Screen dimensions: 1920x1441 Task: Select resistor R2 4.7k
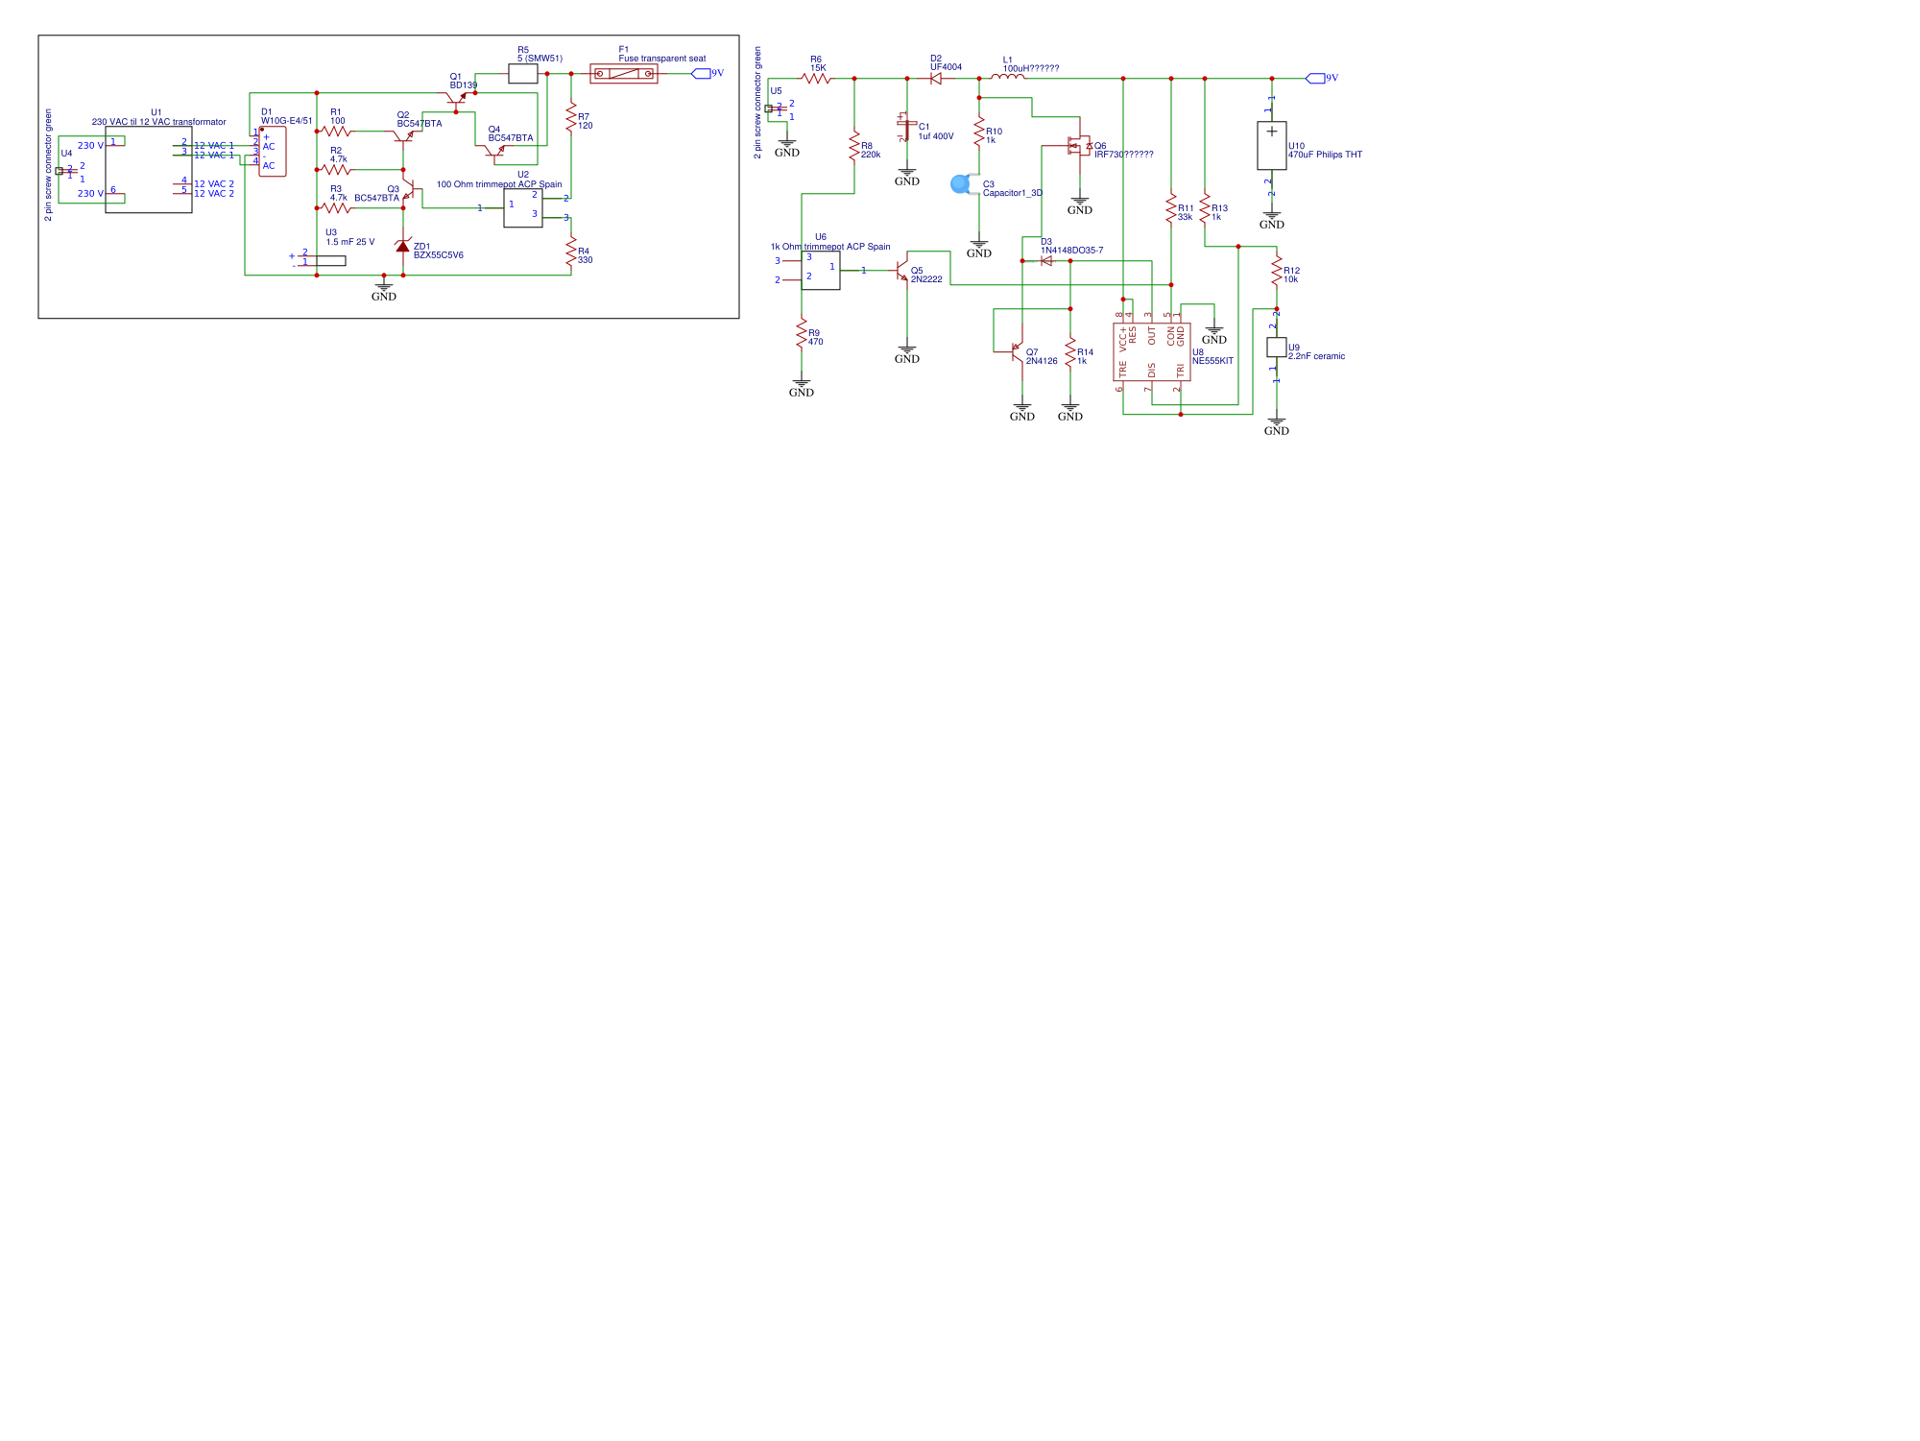[x=336, y=170]
